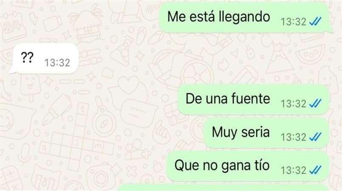Click the 13:32 timestamp on the "??" bubble
The width and height of the screenshot is (342, 191).
point(57,63)
